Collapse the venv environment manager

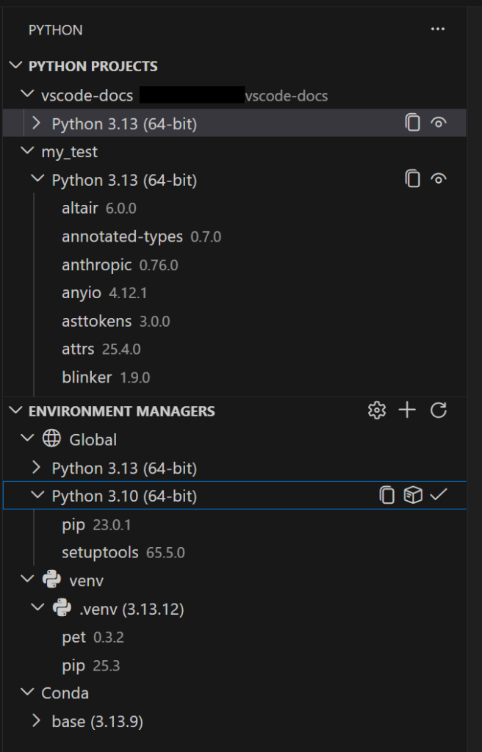pyautogui.click(x=26, y=580)
